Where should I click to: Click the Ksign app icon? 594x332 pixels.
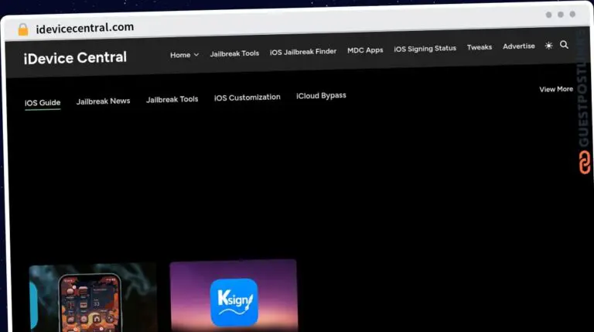[234, 302]
